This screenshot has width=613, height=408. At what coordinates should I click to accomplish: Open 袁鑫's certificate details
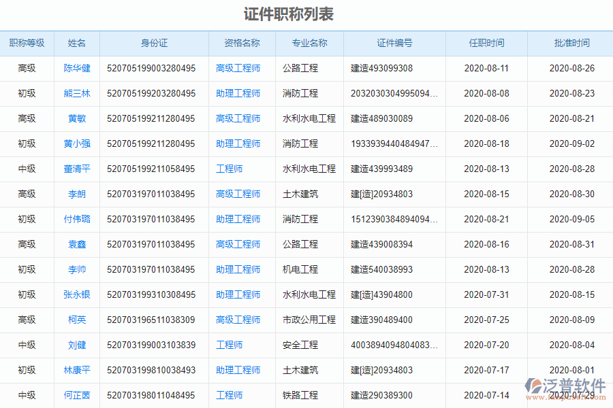pos(76,244)
